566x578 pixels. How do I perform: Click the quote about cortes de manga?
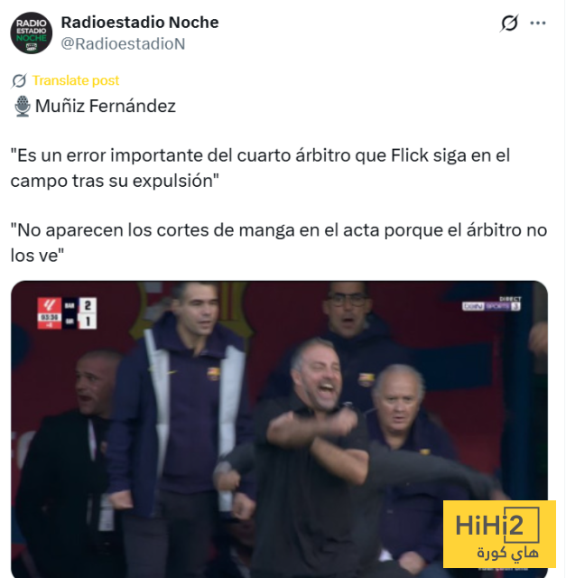(x=279, y=243)
